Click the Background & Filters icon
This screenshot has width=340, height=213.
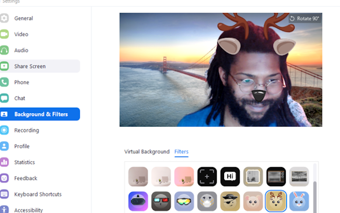[4, 114]
